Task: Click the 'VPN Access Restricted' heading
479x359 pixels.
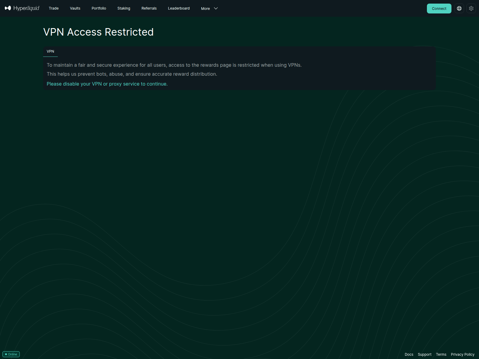Action: click(x=98, y=32)
